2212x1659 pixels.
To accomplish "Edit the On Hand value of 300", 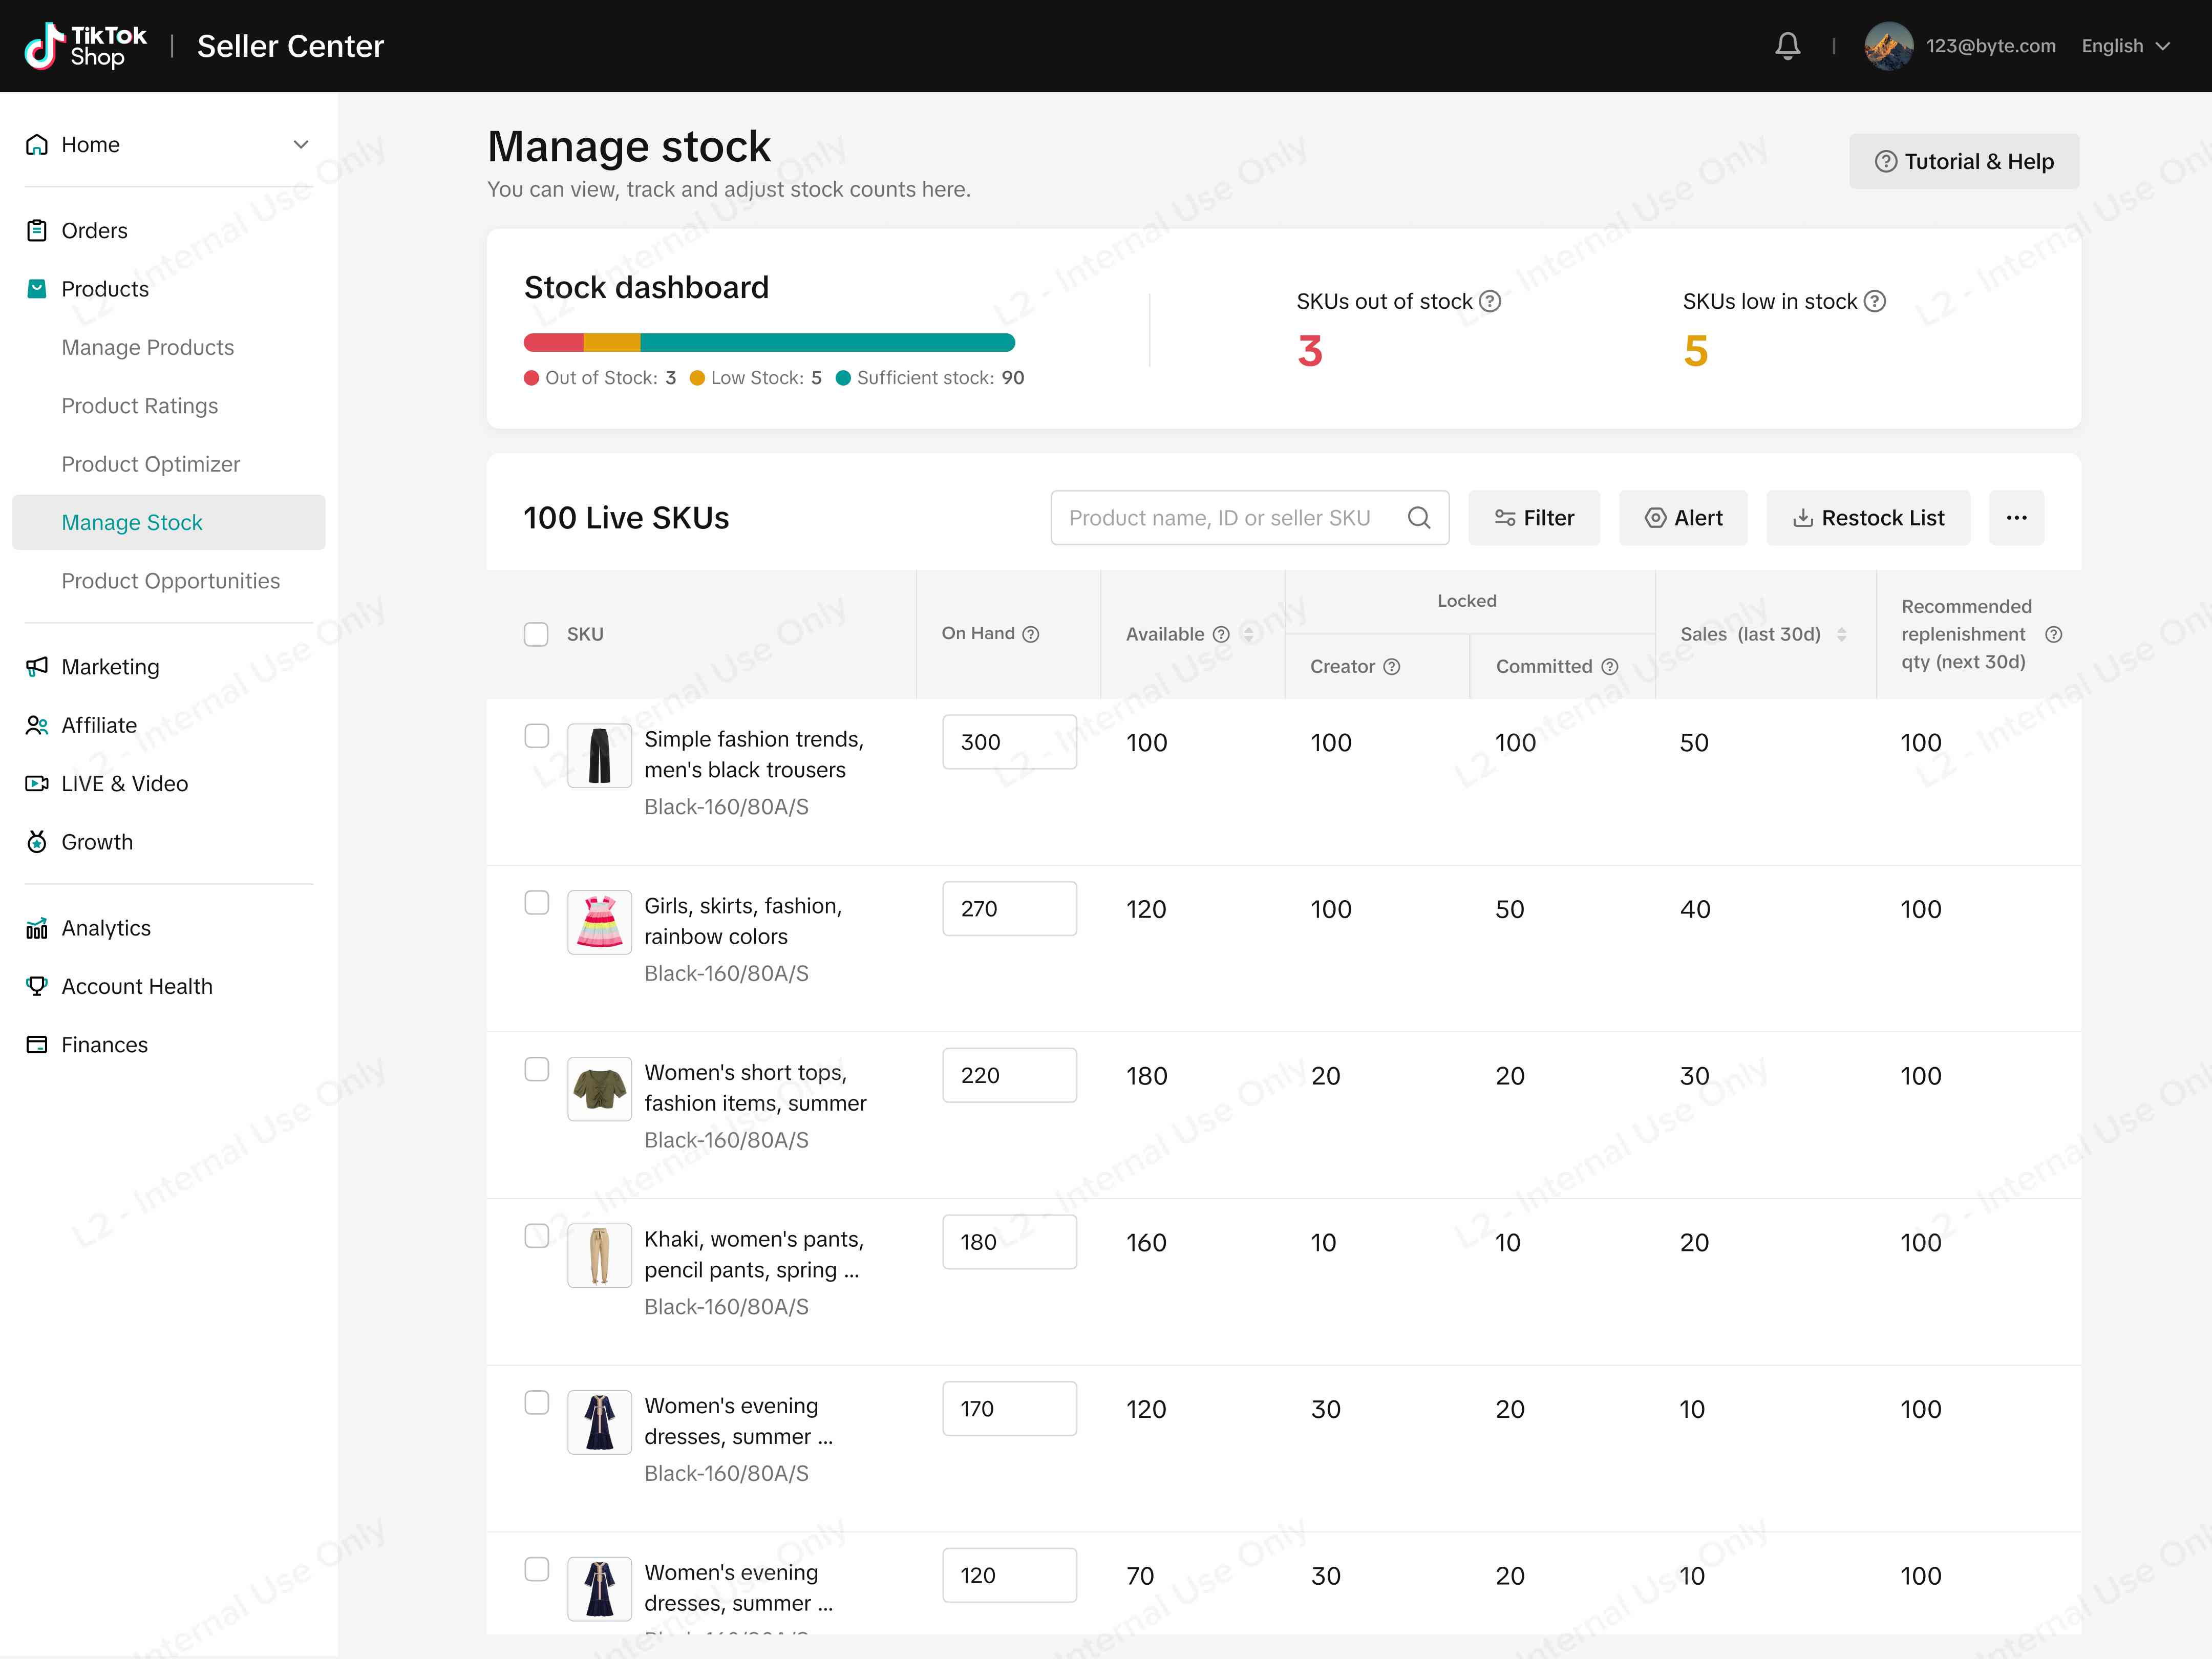I will [1009, 742].
